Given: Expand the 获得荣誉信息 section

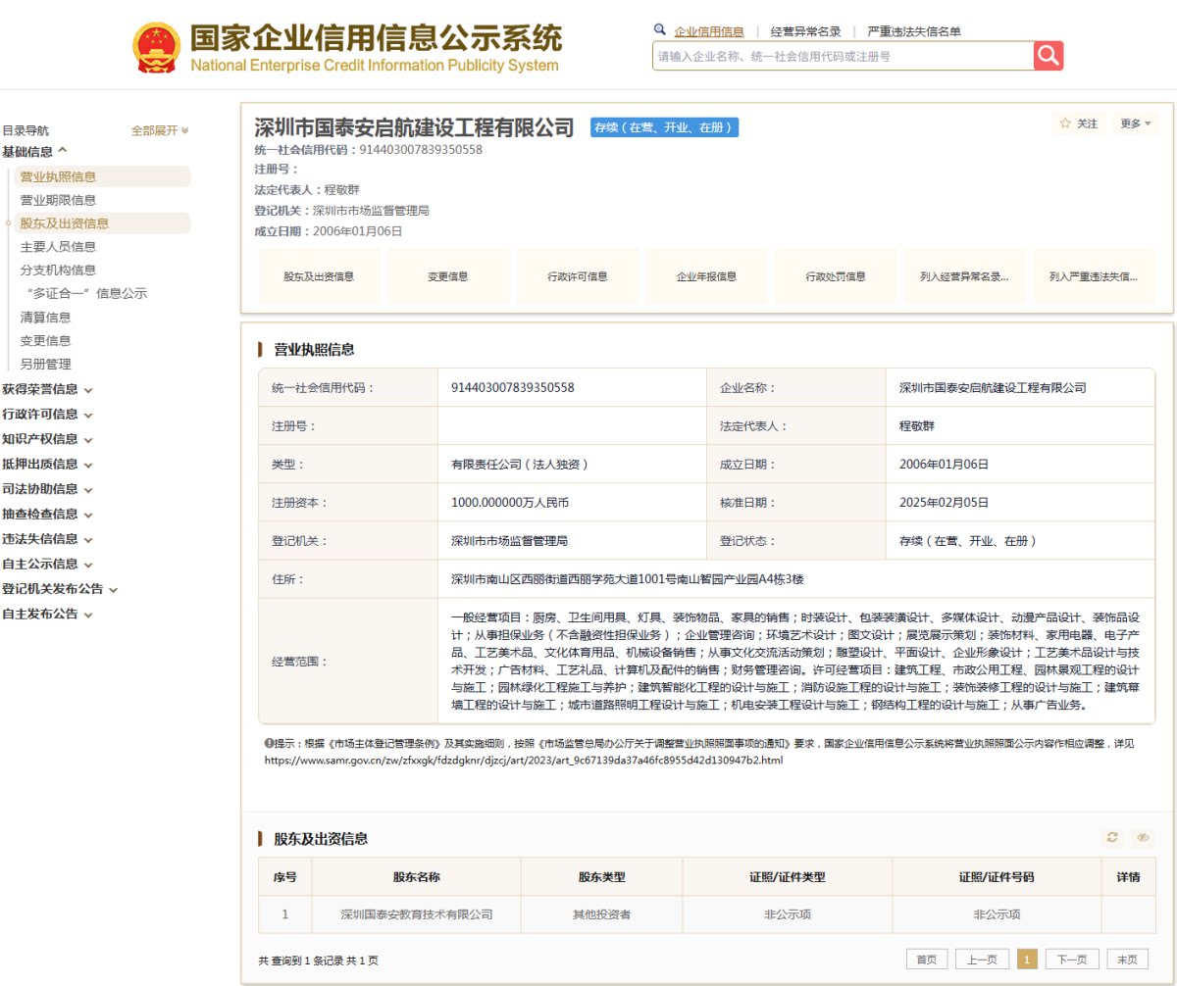Looking at the screenshot, I should [x=47, y=389].
